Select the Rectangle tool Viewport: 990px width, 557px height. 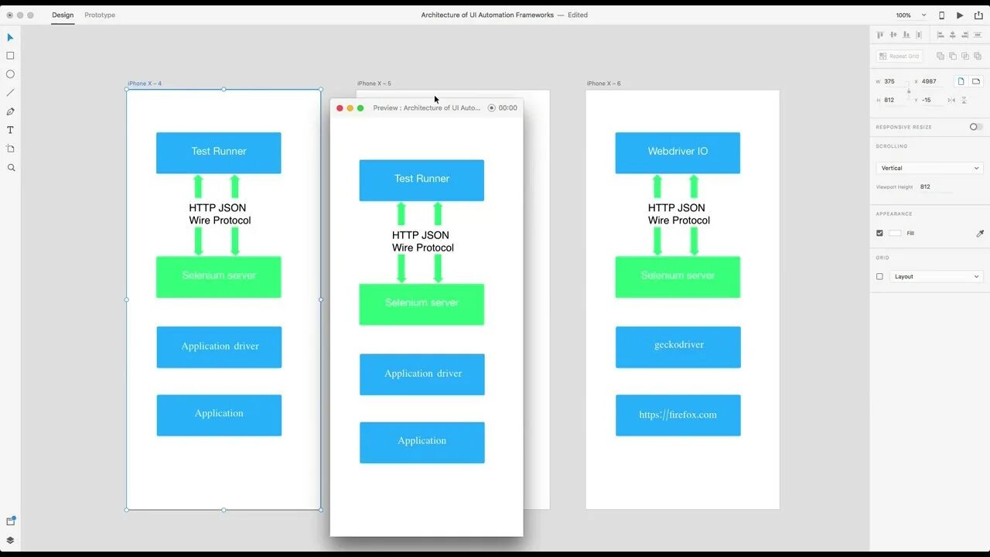pyautogui.click(x=11, y=56)
